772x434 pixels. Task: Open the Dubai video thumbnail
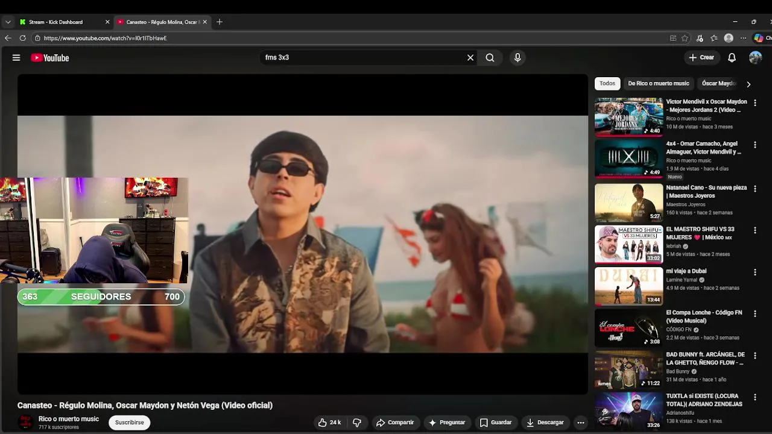628,286
